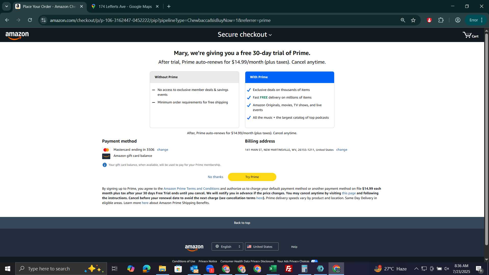Viewport: 489px width, 275px height.
Task: Open Amazon Prime Terms and Conditions link
Action: point(191,189)
